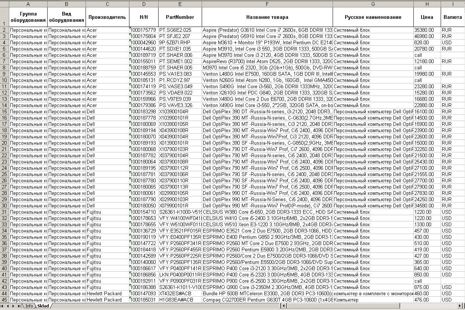Select cell with part number H1G83EA#ACB

coord(180,300)
